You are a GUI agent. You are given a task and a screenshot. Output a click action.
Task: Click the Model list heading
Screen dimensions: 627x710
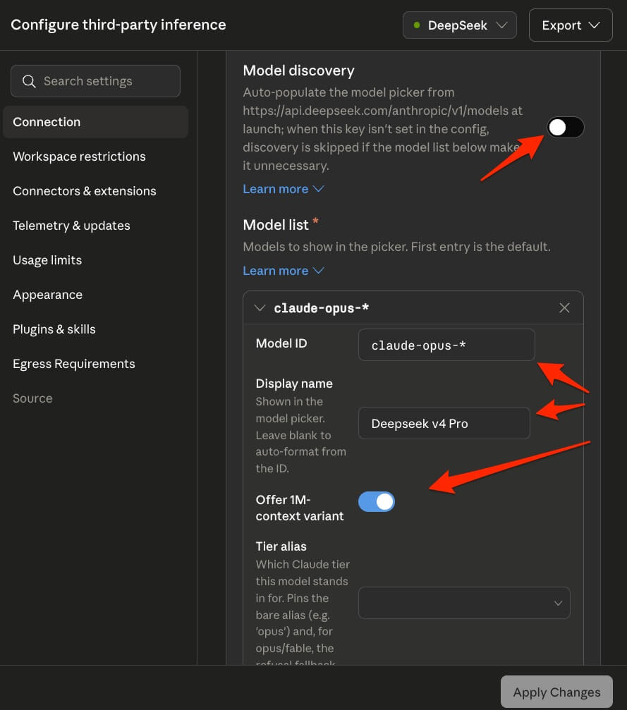pos(276,225)
